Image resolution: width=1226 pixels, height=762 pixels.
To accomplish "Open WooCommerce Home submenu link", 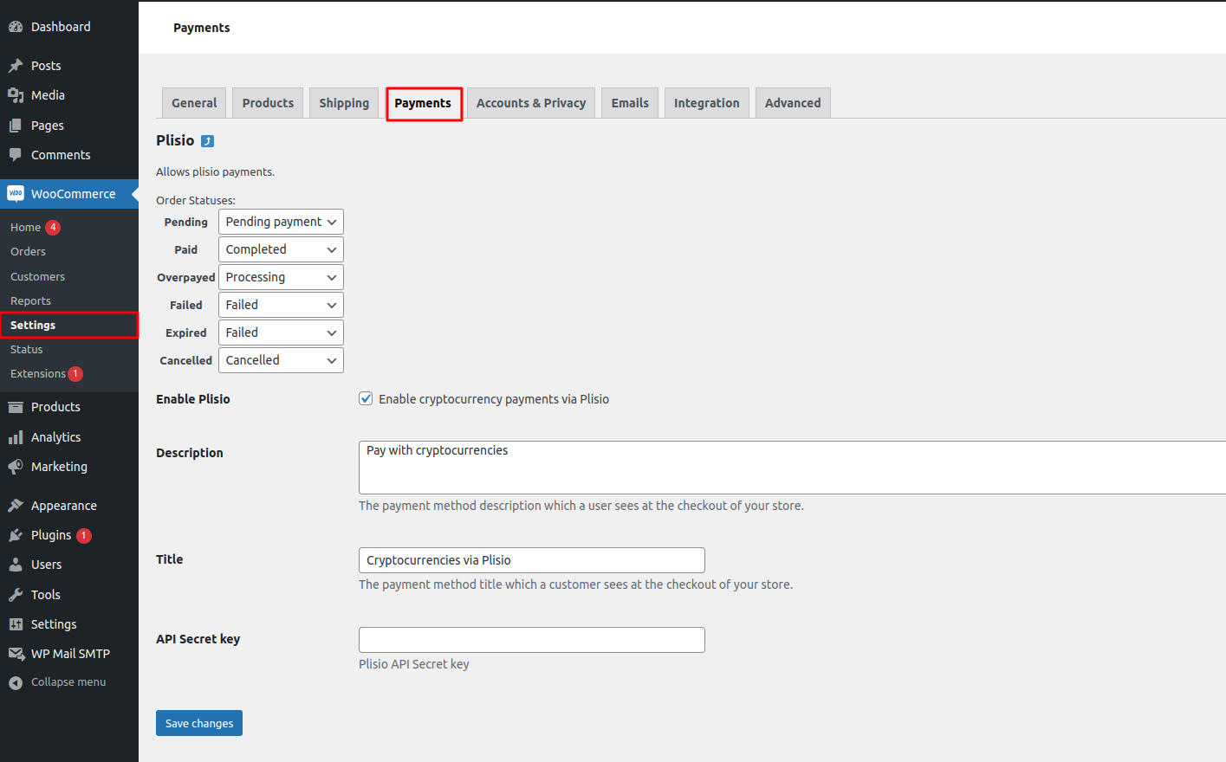I will pyautogui.click(x=26, y=228).
